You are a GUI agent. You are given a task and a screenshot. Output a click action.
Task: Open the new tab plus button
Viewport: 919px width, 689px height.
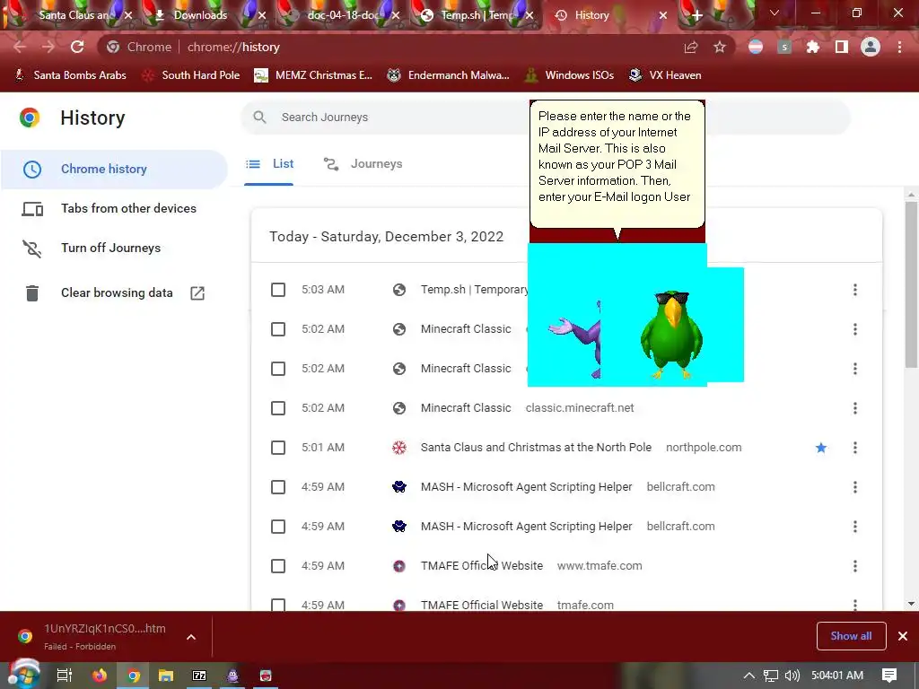[x=696, y=15]
